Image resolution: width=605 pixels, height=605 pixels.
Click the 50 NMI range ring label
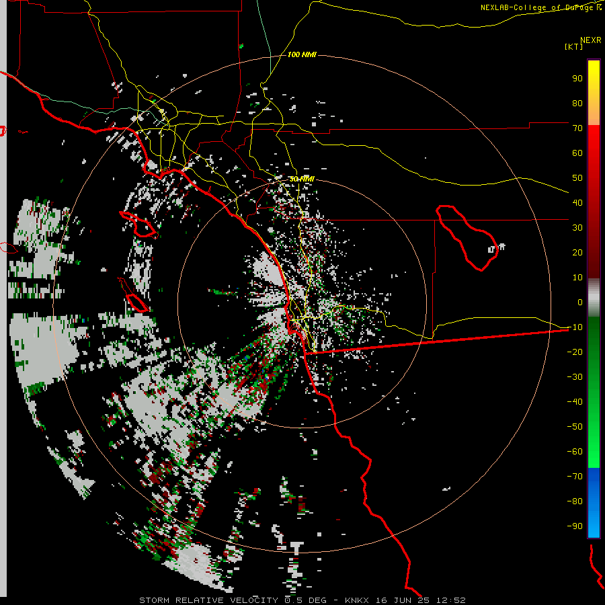click(x=302, y=179)
